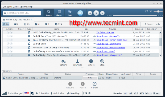The height and width of the screenshot is (97, 165).
Task: Filter results by audio tab showing 20
Action: coord(6,24)
